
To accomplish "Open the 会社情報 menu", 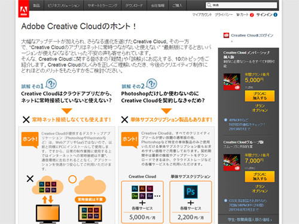I will click(158, 5).
